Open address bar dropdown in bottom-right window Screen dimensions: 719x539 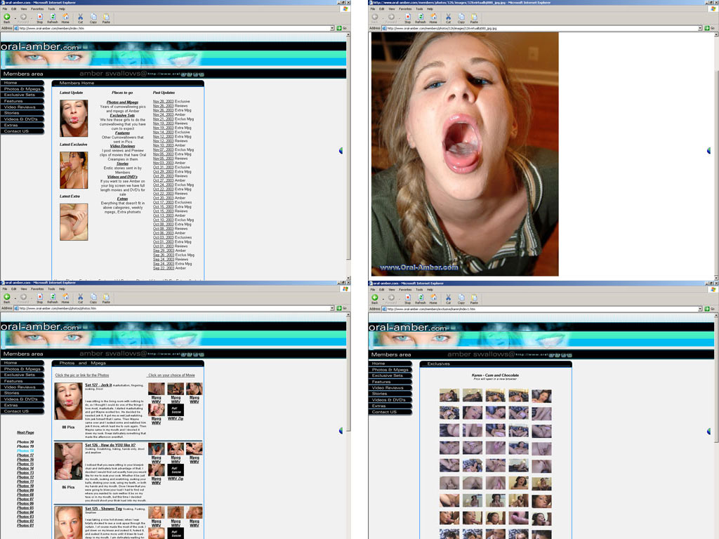700,309
